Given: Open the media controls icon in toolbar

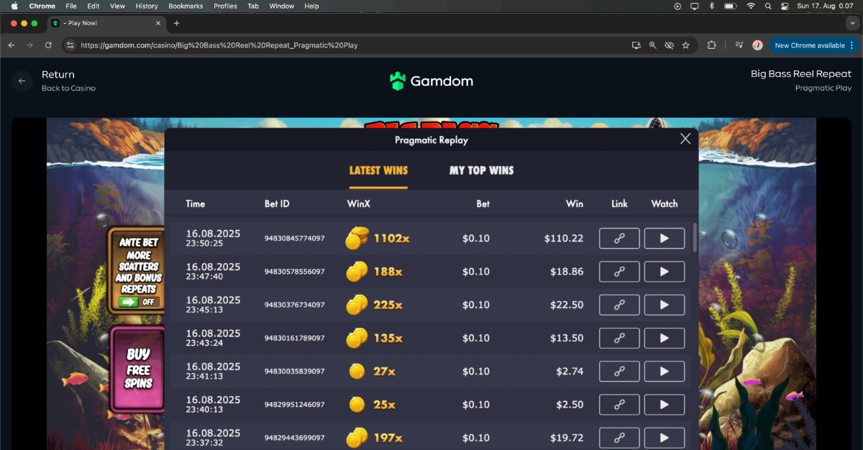Looking at the screenshot, I should [x=739, y=45].
